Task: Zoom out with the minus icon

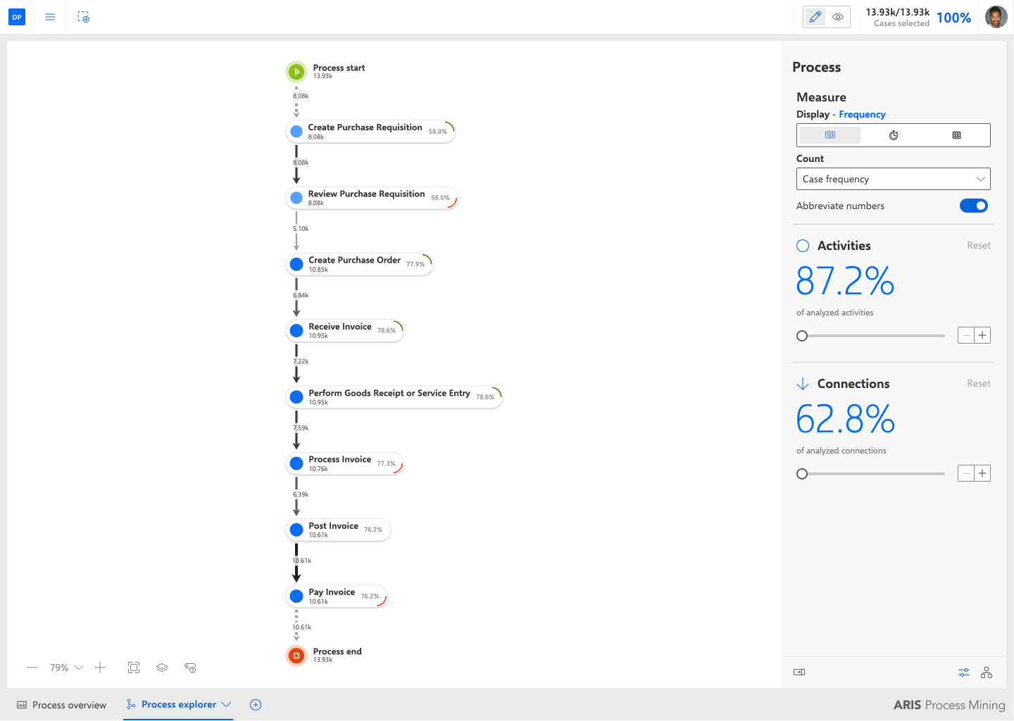Action: pyautogui.click(x=32, y=667)
